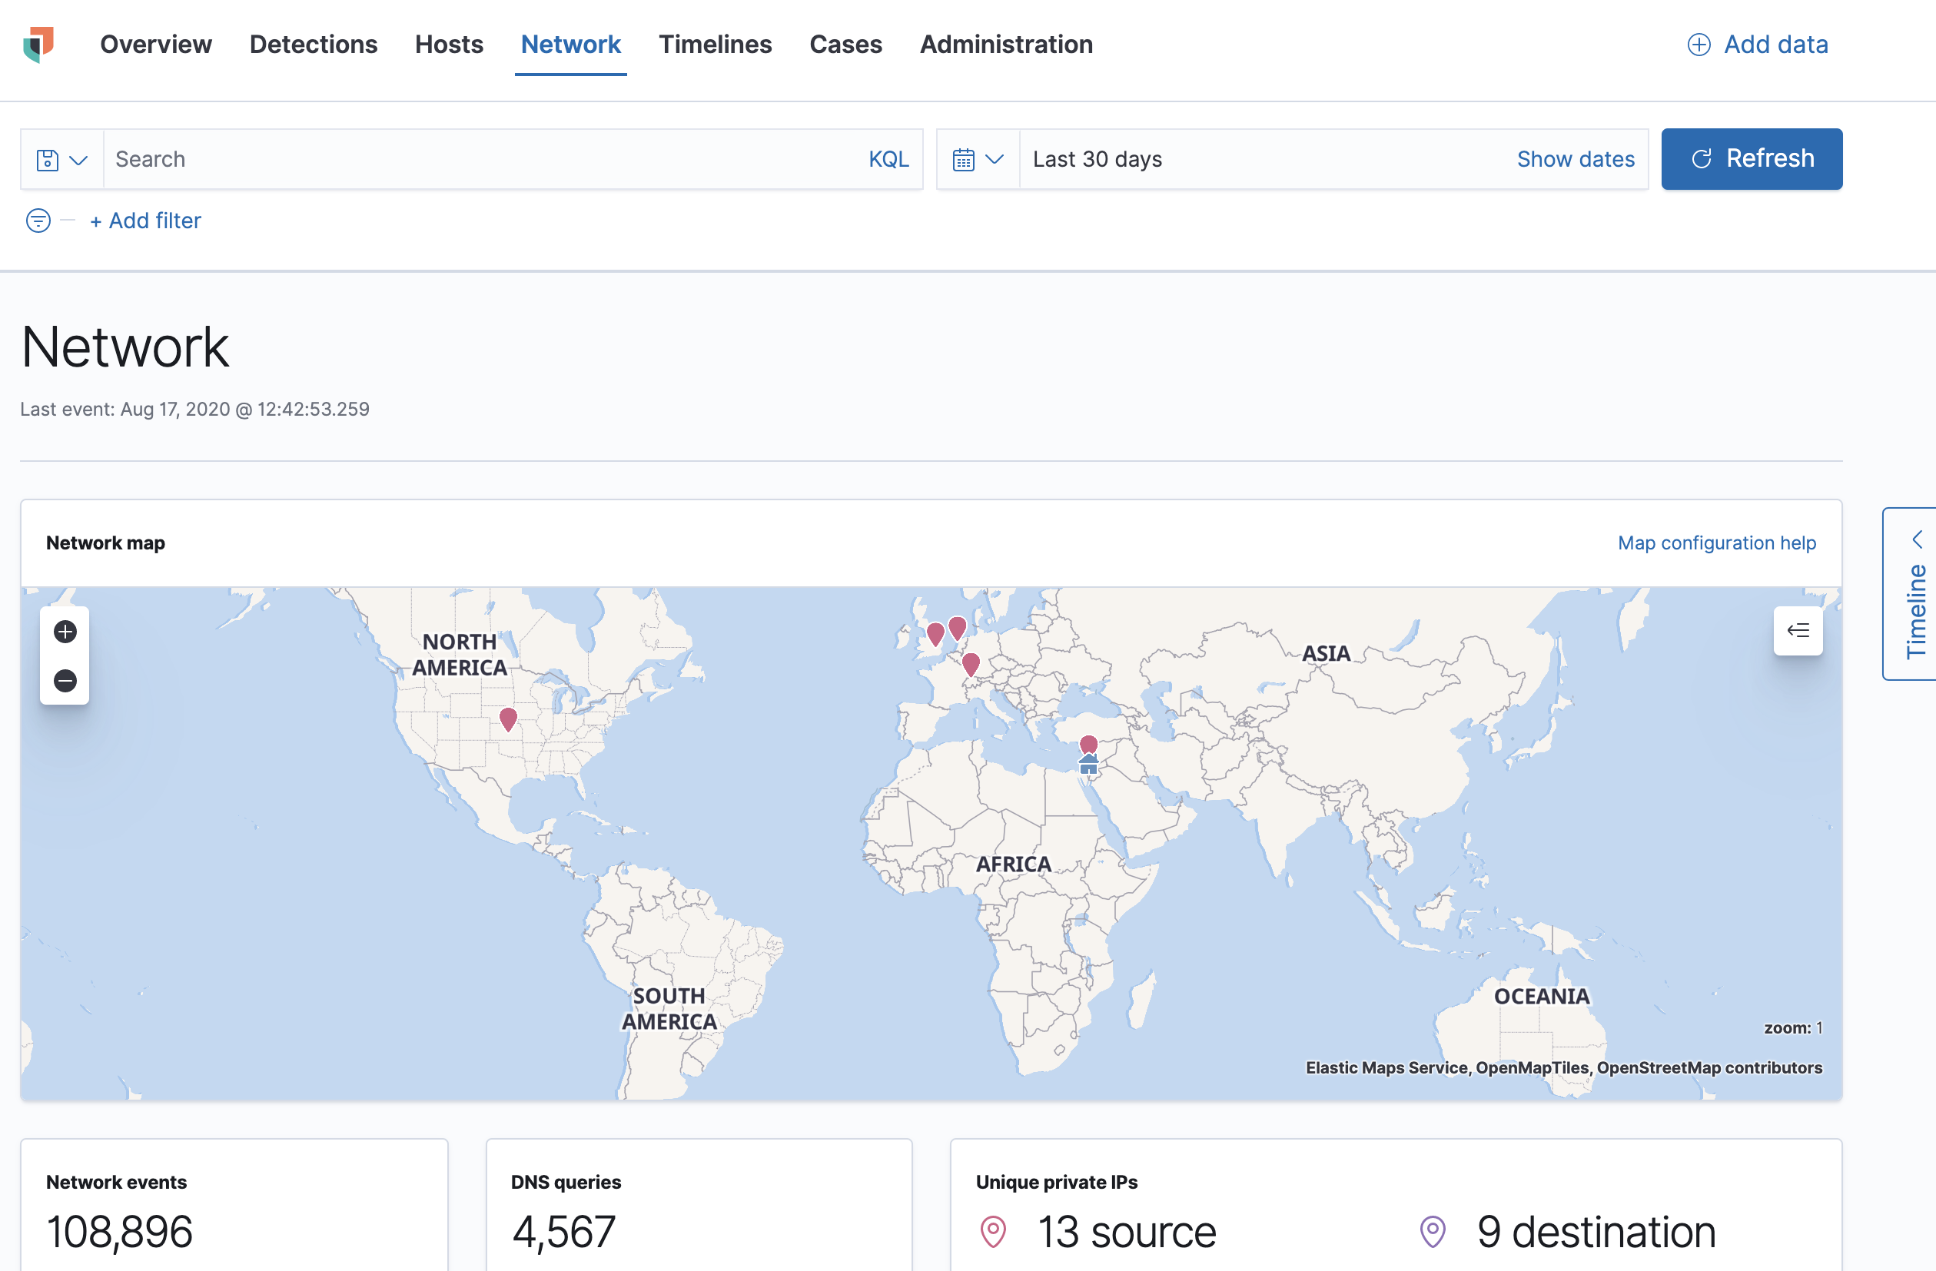Open Map configuration help
The width and height of the screenshot is (1936, 1271).
coord(1716,543)
